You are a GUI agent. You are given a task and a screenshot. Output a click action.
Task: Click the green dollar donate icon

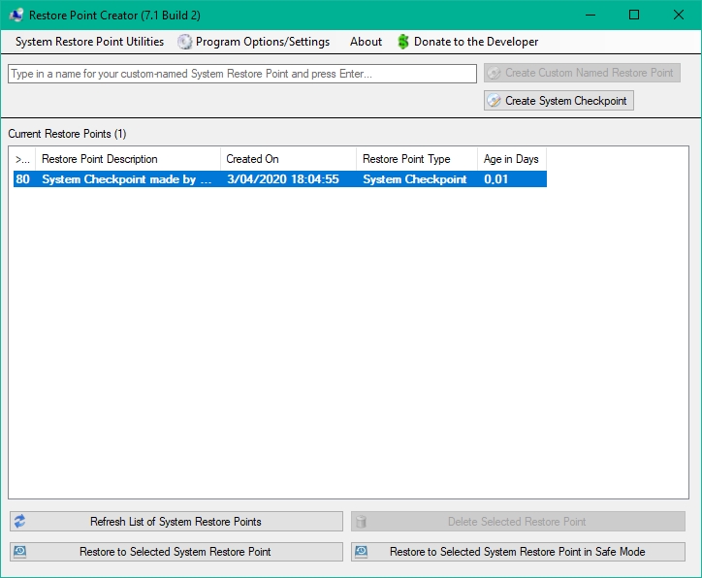point(403,42)
